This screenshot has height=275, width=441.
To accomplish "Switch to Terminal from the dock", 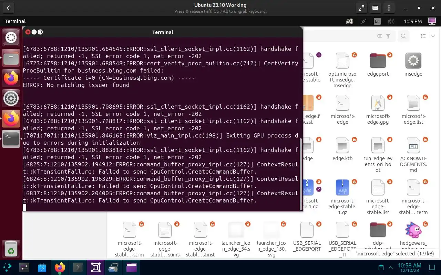I will [x=11, y=139].
